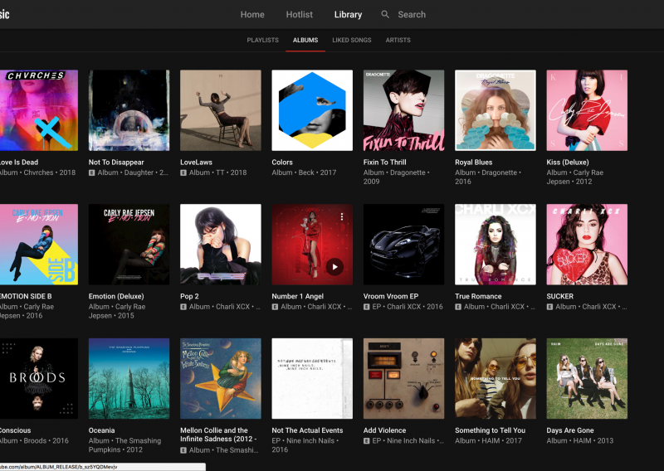Click the Oceania album thumbnail
The height and width of the screenshot is (471, 664).
point(129,378)
